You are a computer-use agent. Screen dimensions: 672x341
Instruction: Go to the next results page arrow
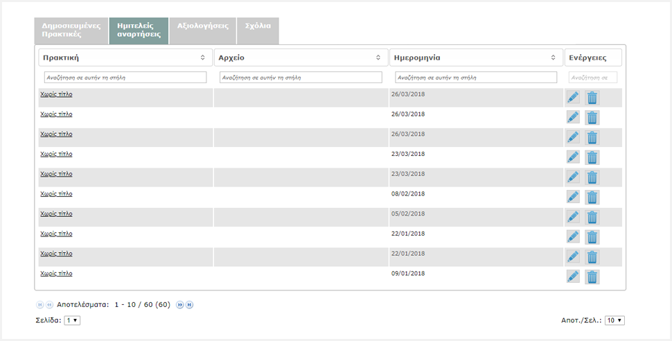click(x=179, y=304)
